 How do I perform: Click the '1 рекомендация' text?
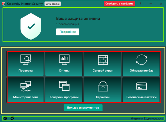point(68,24)
